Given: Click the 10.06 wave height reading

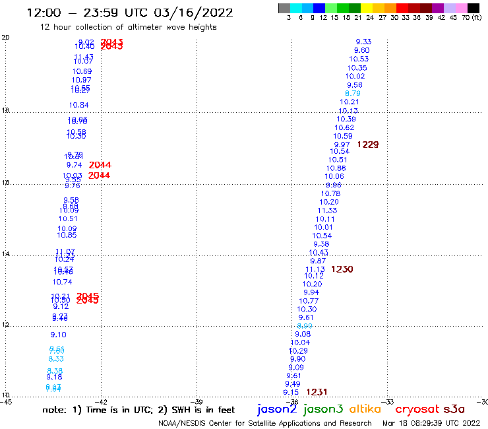Looking at the screenshot, I should coord(334,176).
